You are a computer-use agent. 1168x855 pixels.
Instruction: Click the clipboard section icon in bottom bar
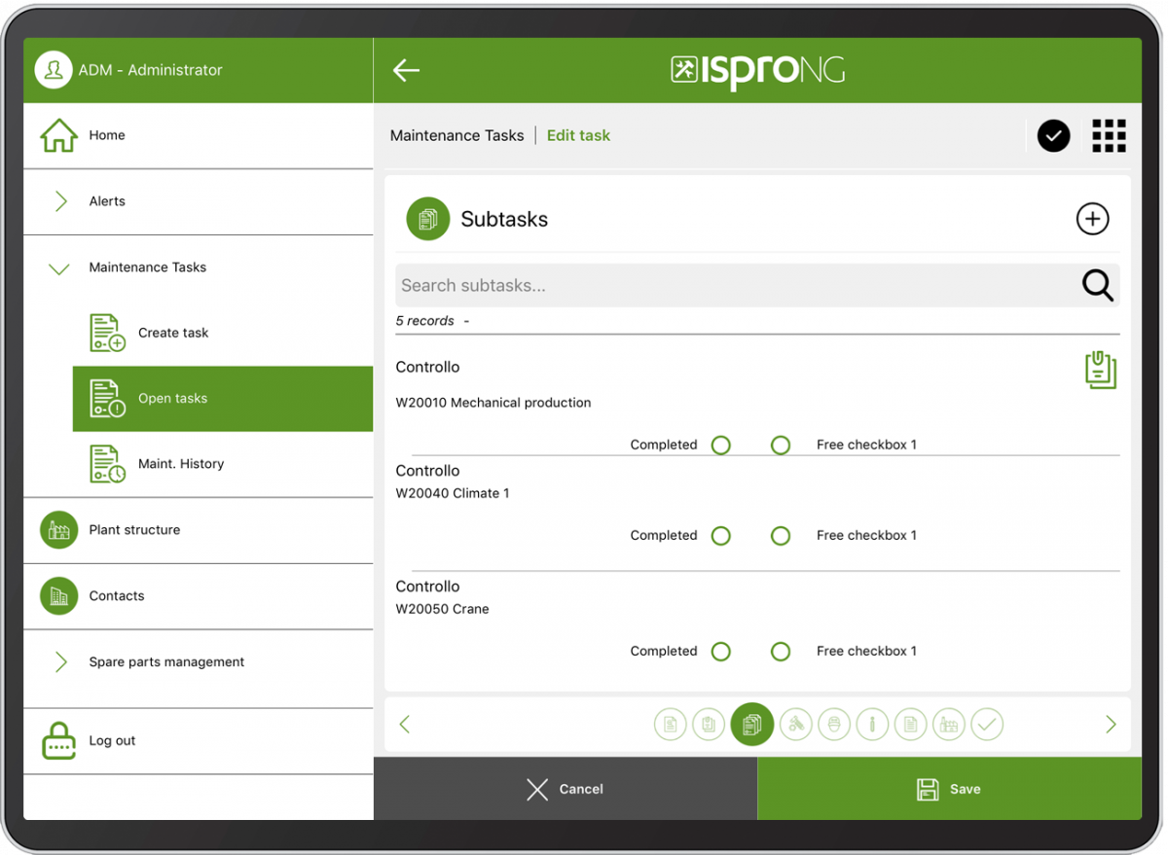(x=709, y=724)
